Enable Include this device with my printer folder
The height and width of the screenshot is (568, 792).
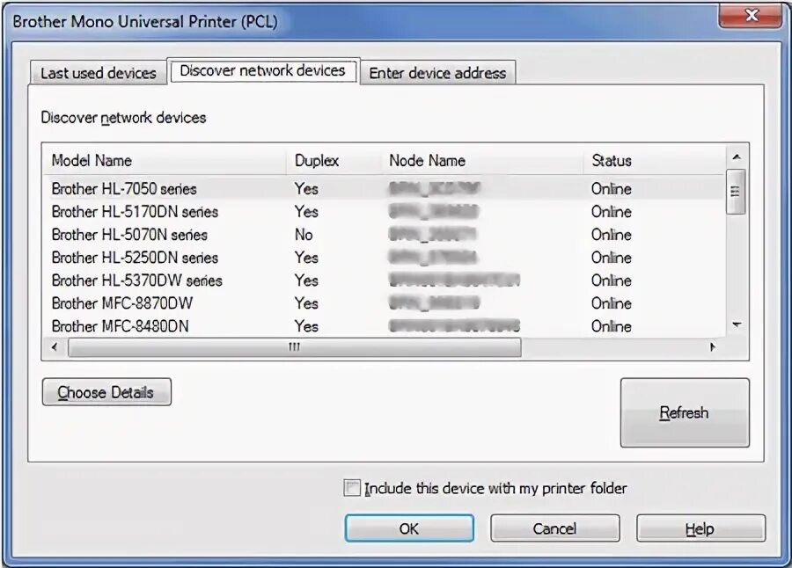pos(351,488)
